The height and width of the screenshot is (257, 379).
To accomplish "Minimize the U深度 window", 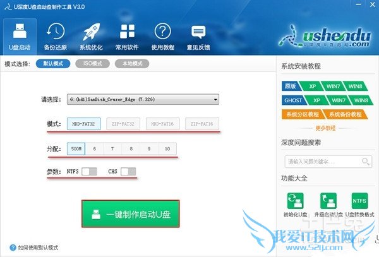I will 358,4.
